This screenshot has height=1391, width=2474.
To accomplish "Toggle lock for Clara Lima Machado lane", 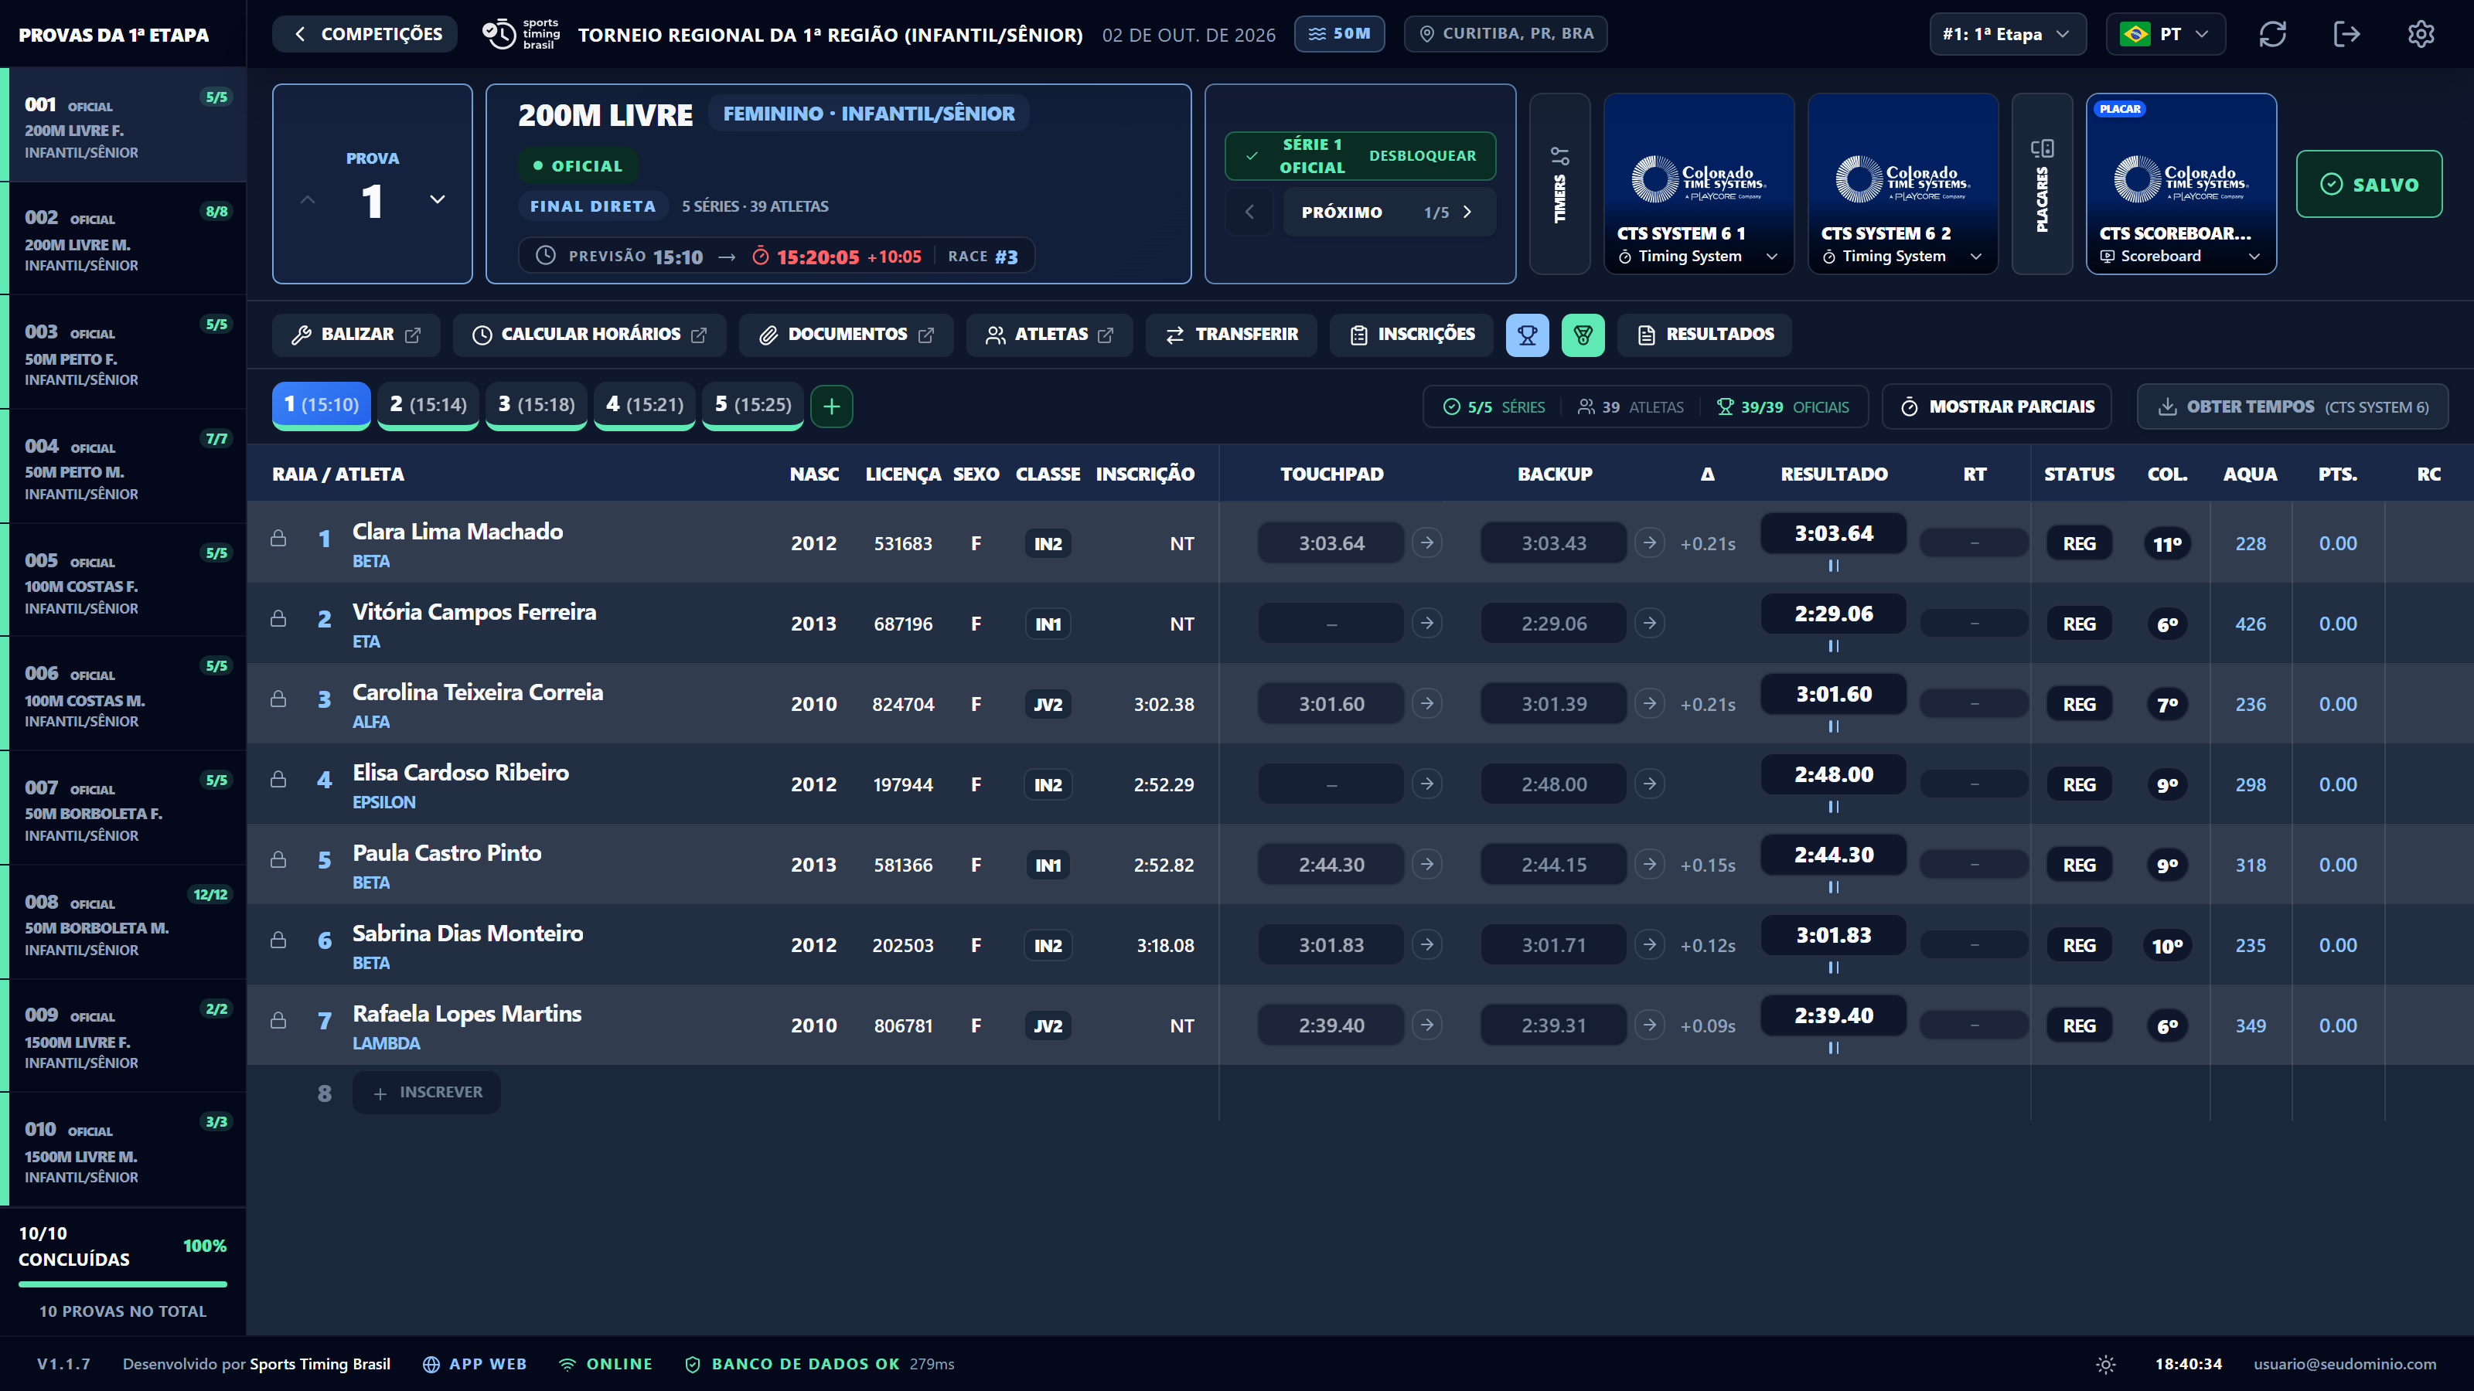I will pos(278,539).
